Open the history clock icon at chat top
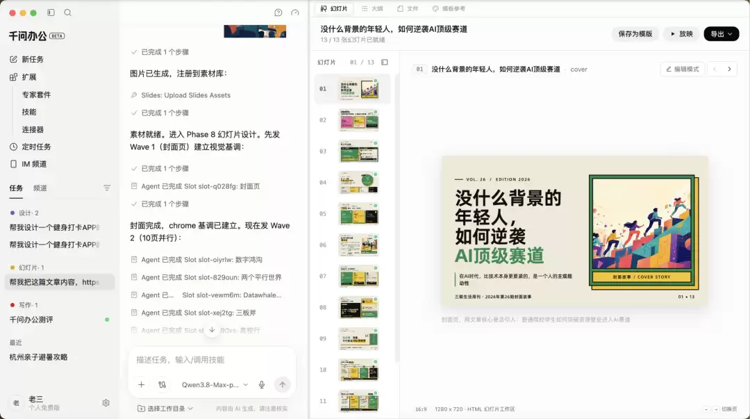This screenshot has width=750, height=419. 295,13
